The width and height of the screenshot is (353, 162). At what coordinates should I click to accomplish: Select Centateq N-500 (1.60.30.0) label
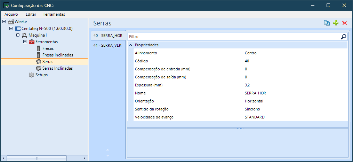click(x=47, y=29)
